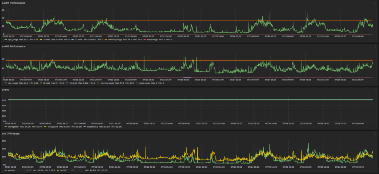Screen dimensions: 379x174
Task: Open the esx CPU usage panel menu dots
Action: point(376,133)
